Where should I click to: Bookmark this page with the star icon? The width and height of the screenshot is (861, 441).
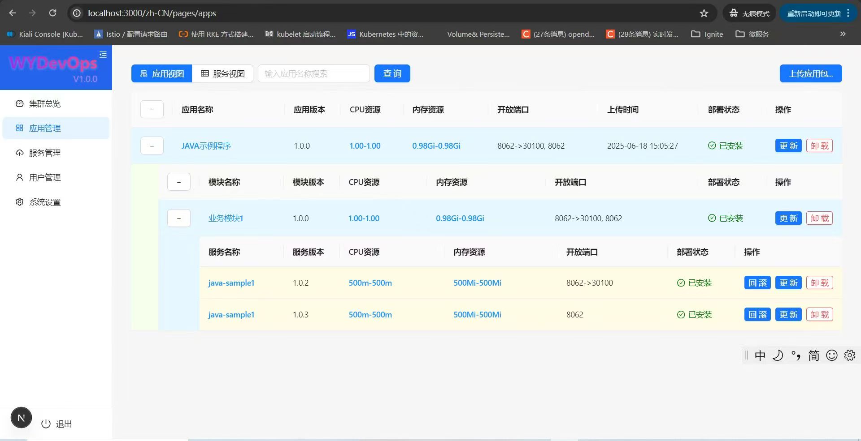tap(704, 13)
